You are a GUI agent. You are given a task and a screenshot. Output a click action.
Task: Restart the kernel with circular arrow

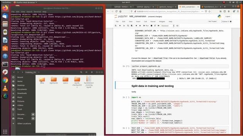(155, 26)
